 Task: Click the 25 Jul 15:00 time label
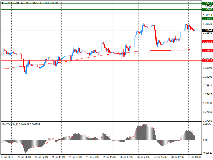click(109, 157)
